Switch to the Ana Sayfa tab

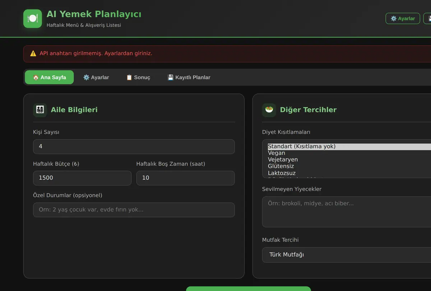(x=49, y=77)
